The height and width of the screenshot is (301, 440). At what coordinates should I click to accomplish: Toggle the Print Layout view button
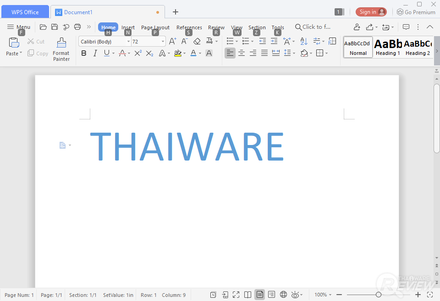(260, 295)
